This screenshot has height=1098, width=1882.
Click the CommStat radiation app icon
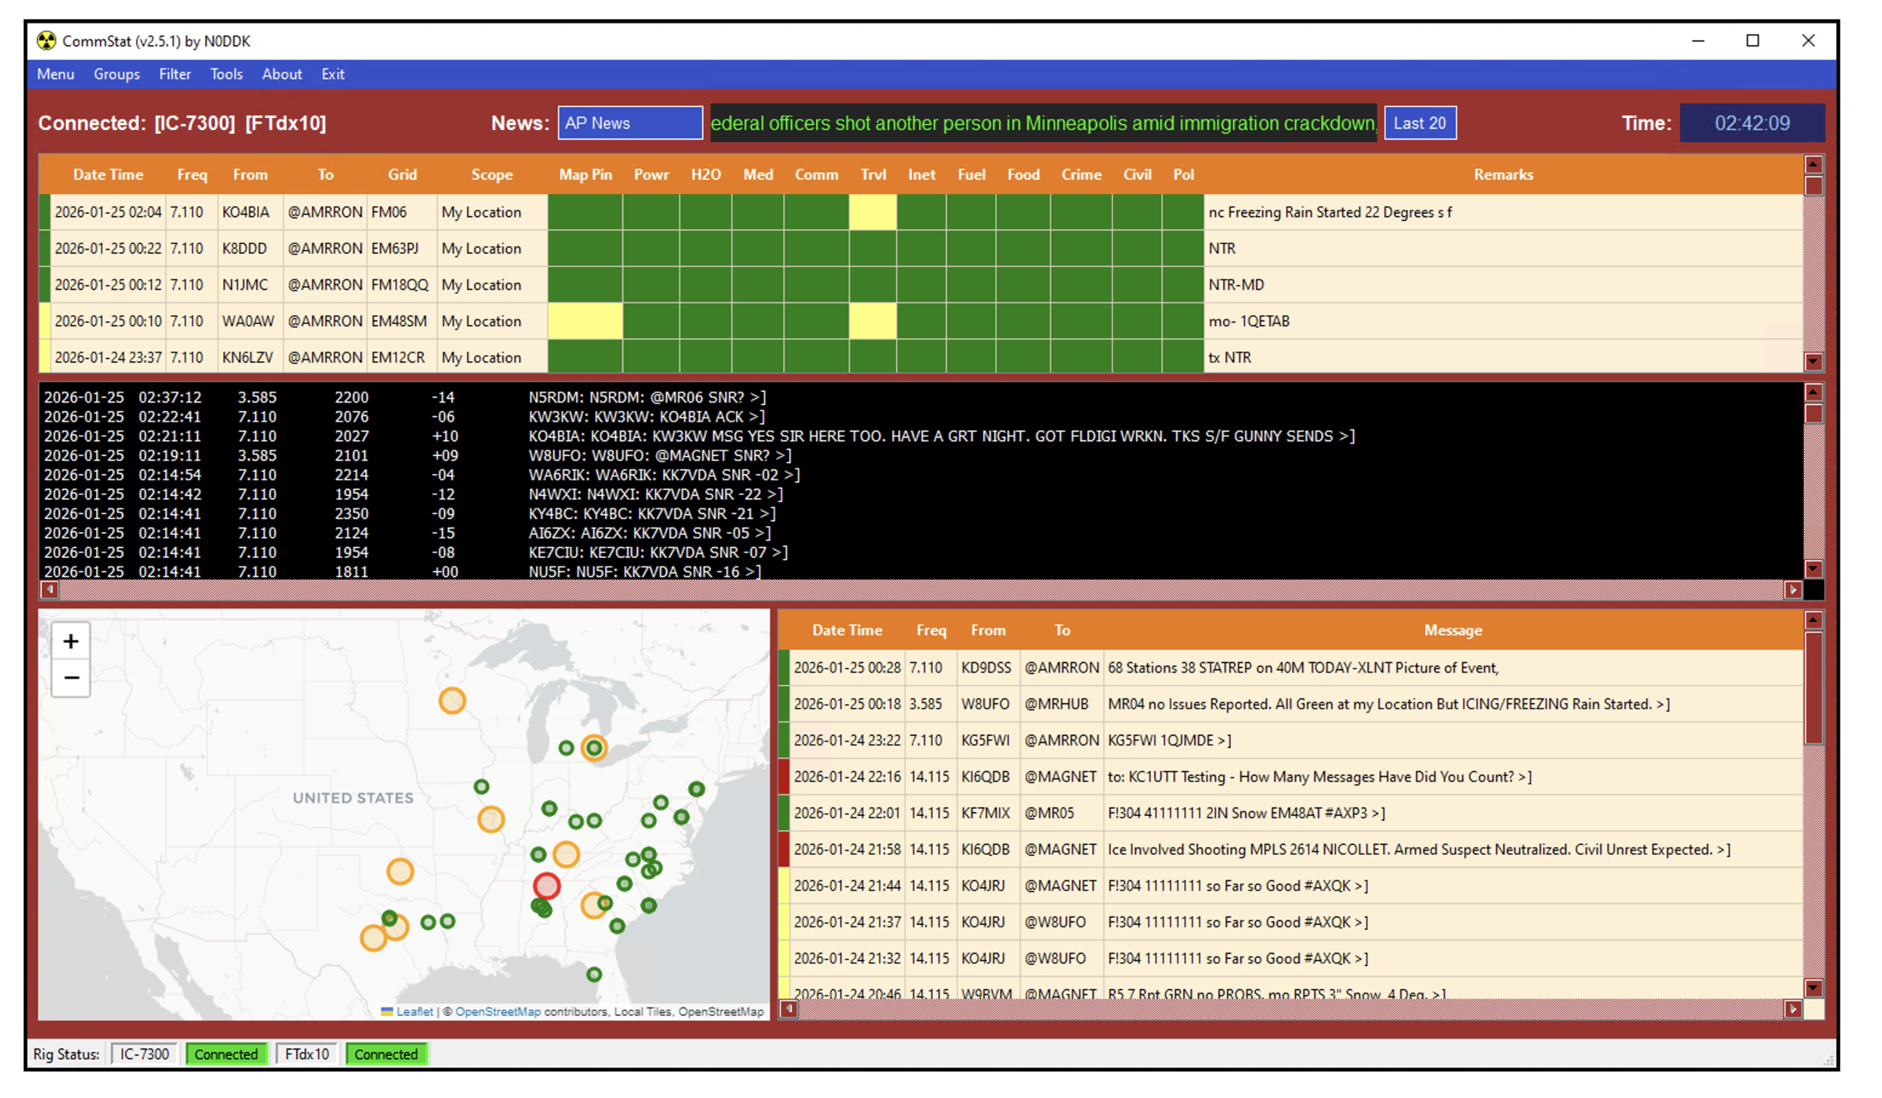point(47,41)
